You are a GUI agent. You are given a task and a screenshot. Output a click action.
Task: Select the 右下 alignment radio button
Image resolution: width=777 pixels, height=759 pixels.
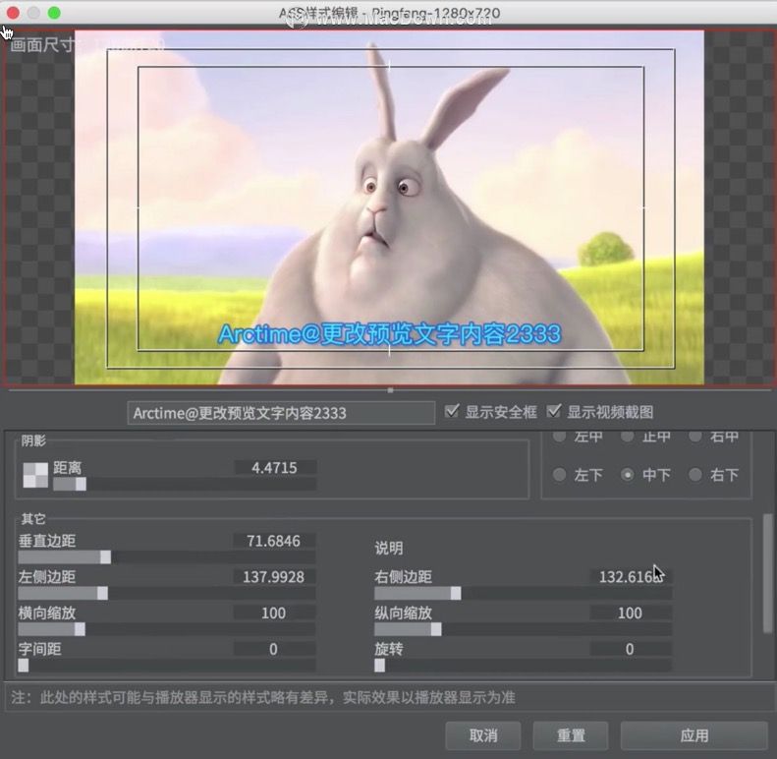click(x=695, y=475)
